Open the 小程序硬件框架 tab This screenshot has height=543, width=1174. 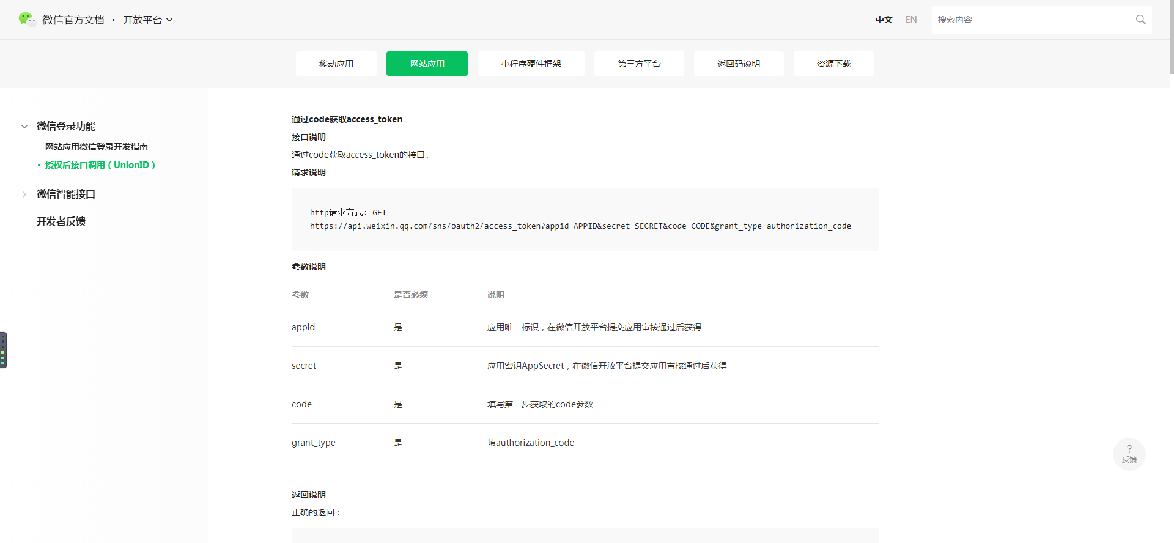pyautogui.click(x=531, y=64)
